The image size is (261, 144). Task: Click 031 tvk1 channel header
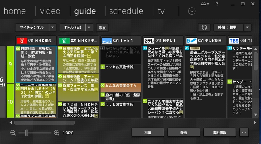coord(121,40)
